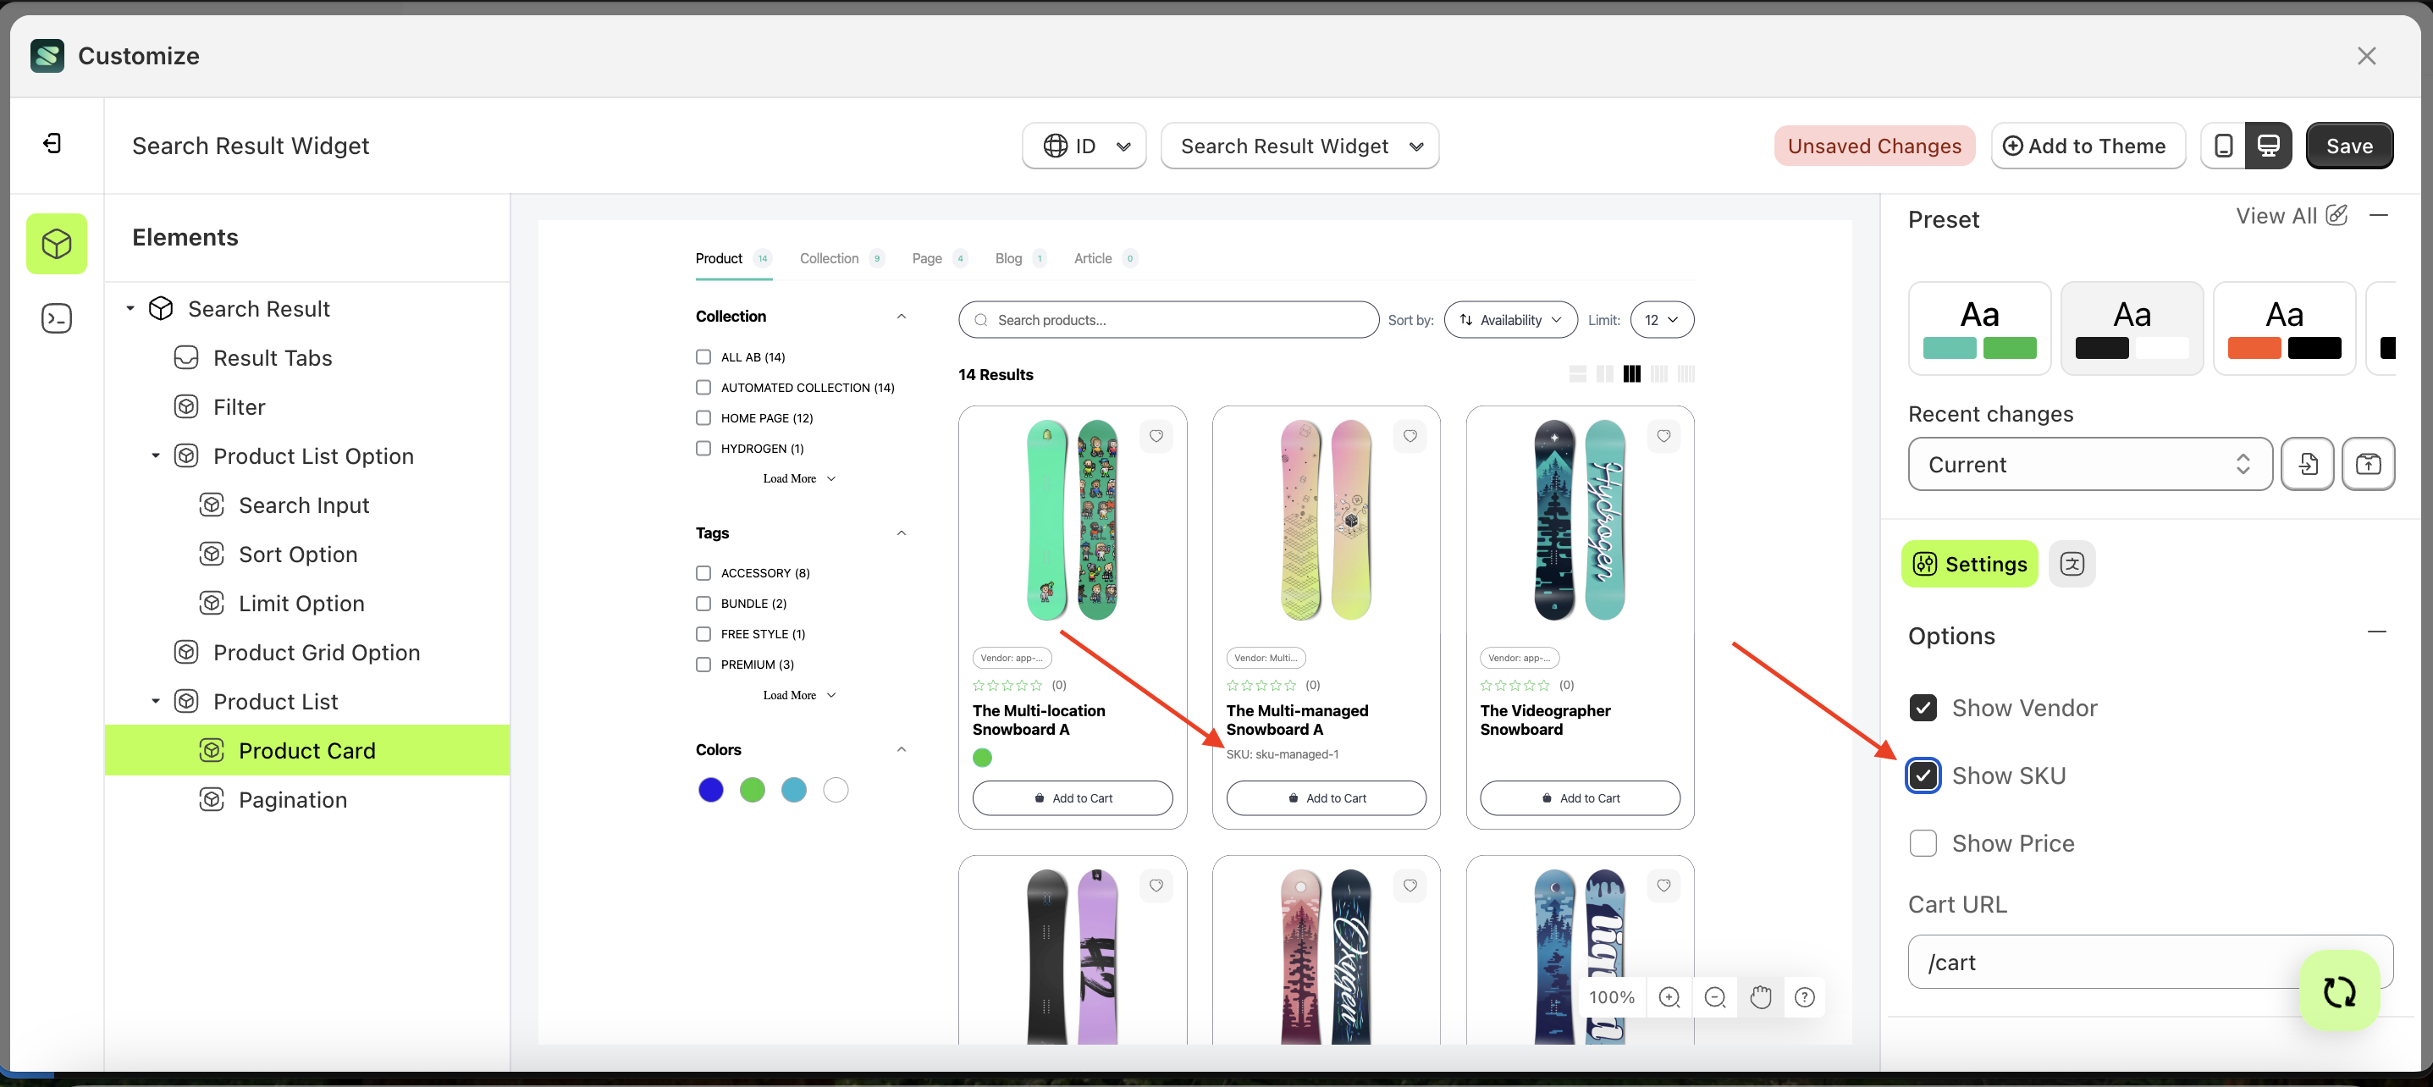This screenshot has width=2433, height=1087.
Task: Select Pagination in Elements tree
Action: click(x=293, y=800)
